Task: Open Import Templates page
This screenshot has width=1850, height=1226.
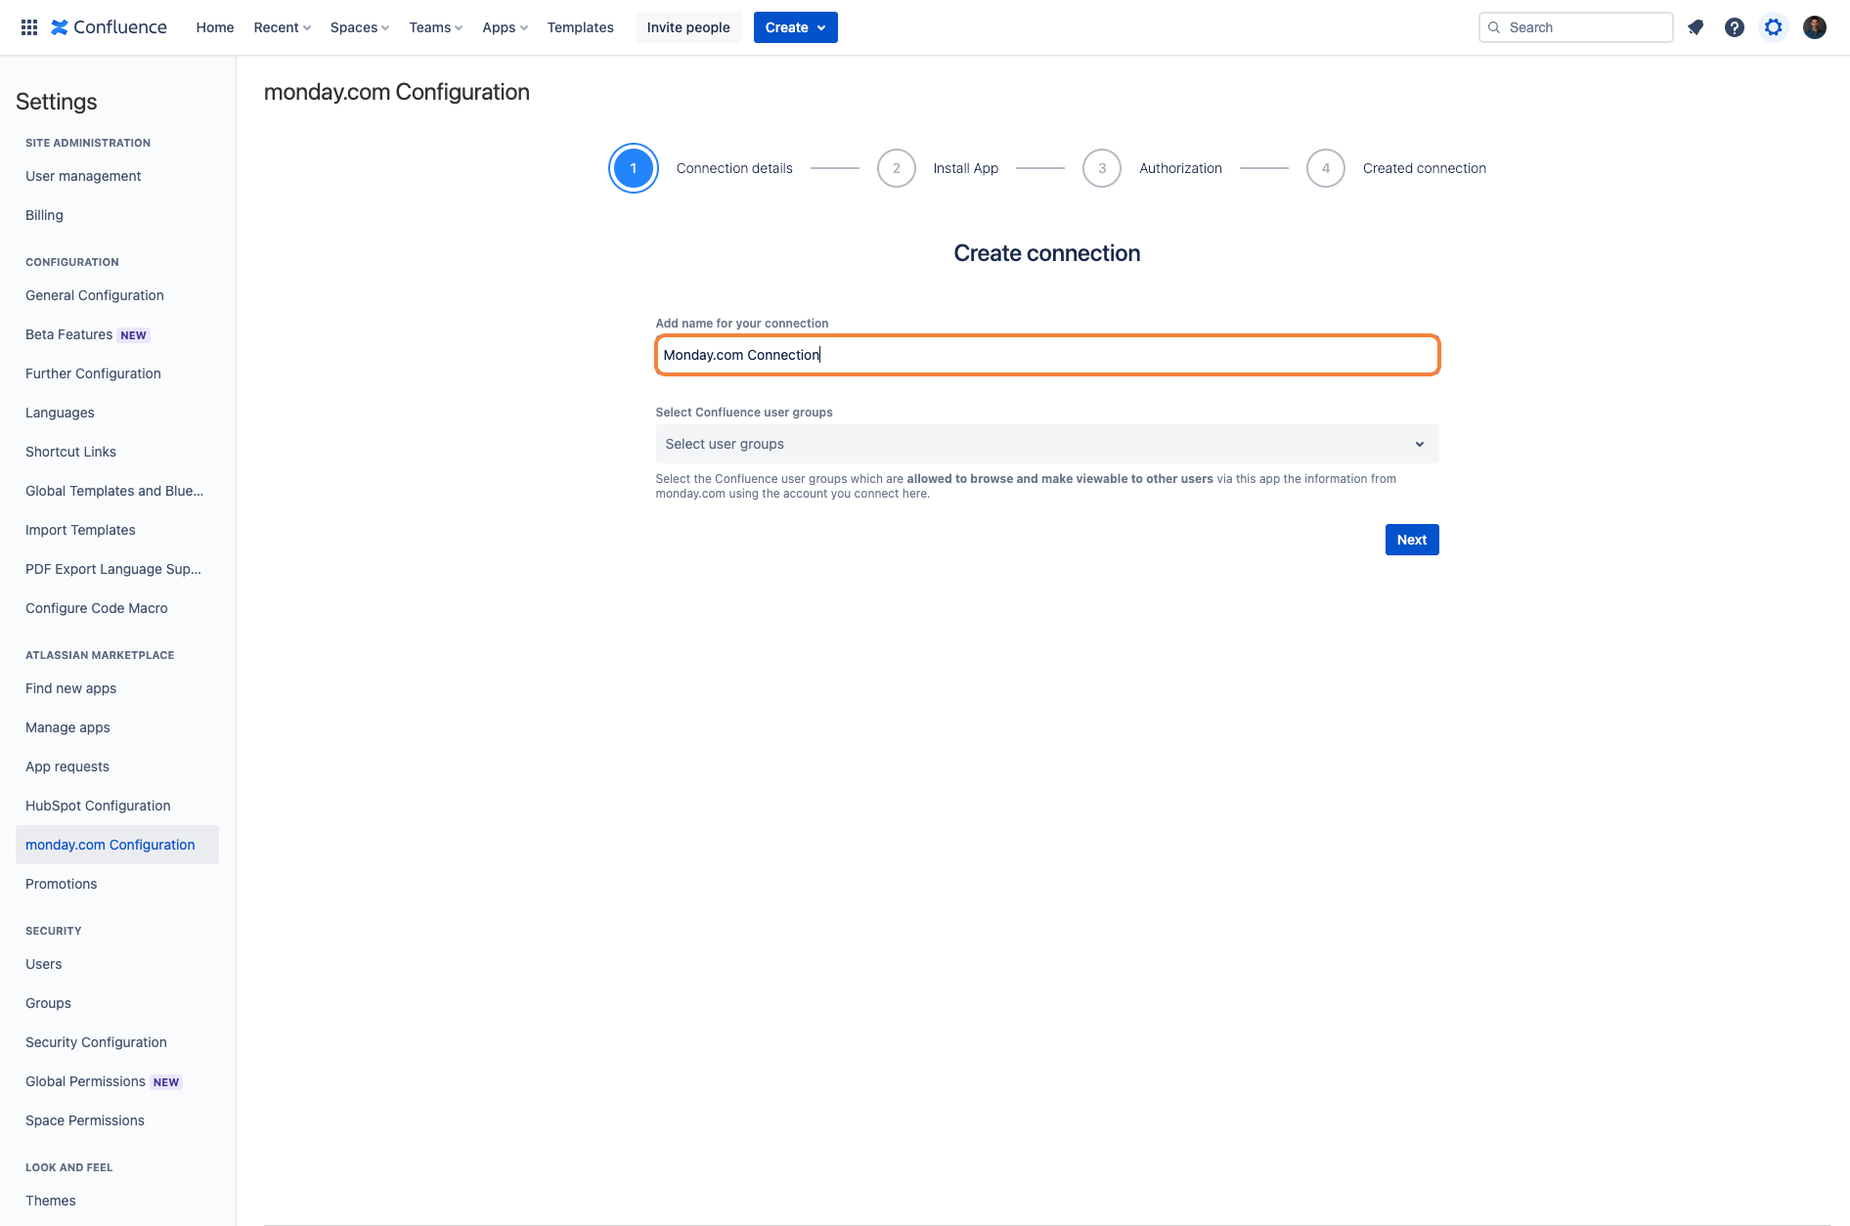Action: pos(80,530)
